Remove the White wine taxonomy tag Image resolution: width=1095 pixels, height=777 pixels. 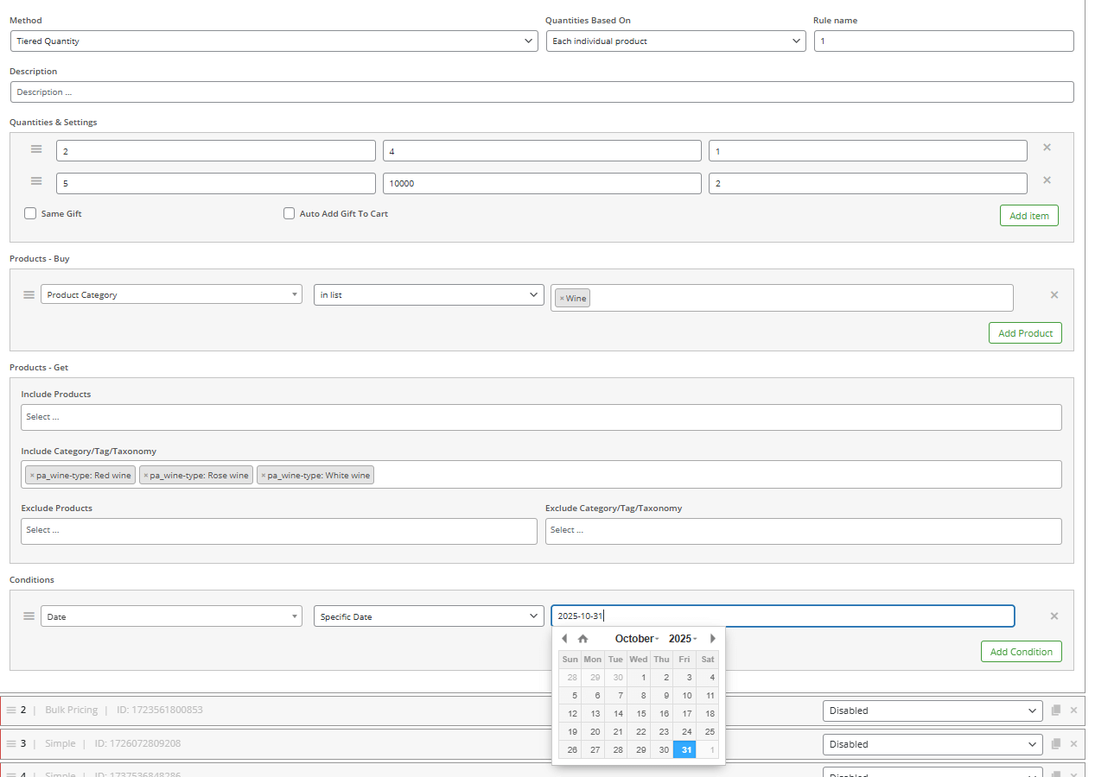pos(263,476)
